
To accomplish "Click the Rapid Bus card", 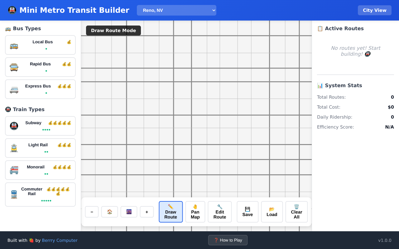I will (40, 67).
